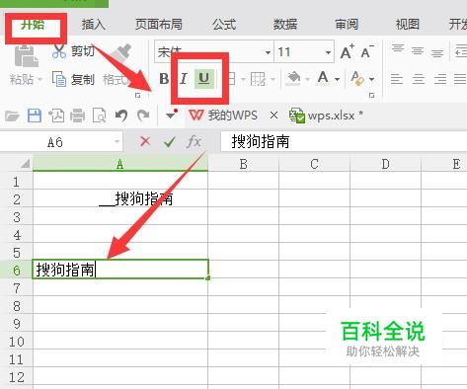Viewport: 467px width, 389px height.
Task: Click the fx insert function icon
Action: click(x=194, y=142)
